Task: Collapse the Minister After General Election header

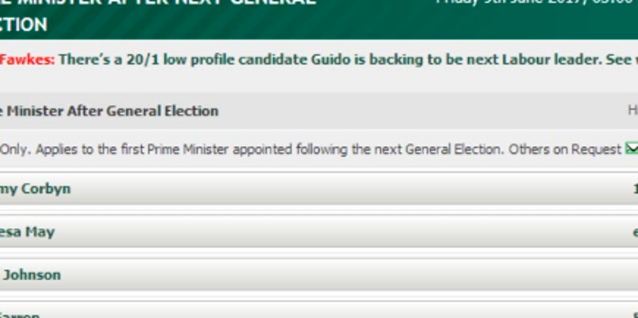Action: (319, 111)
